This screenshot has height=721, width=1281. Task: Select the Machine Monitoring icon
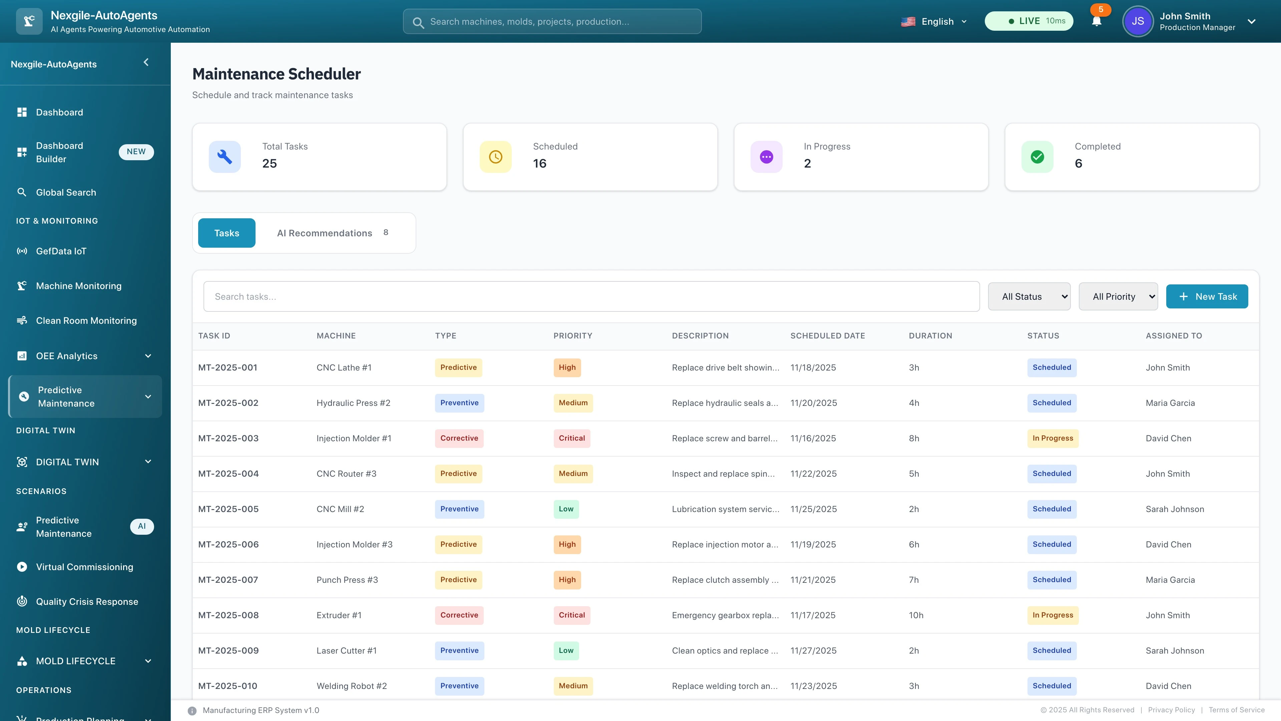22,286
